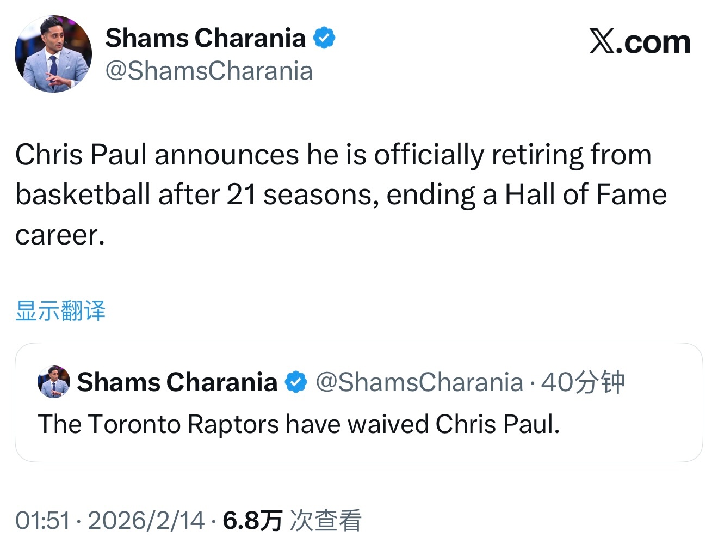Image resolution: width=718 pixels, height=555 pixels.
Task: Click the 40分钟 timestamp on quoted post
Action: (x=583, y=382)
